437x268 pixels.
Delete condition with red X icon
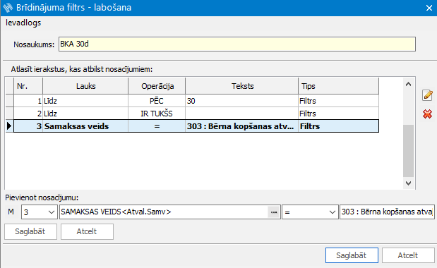coord(427,114)
